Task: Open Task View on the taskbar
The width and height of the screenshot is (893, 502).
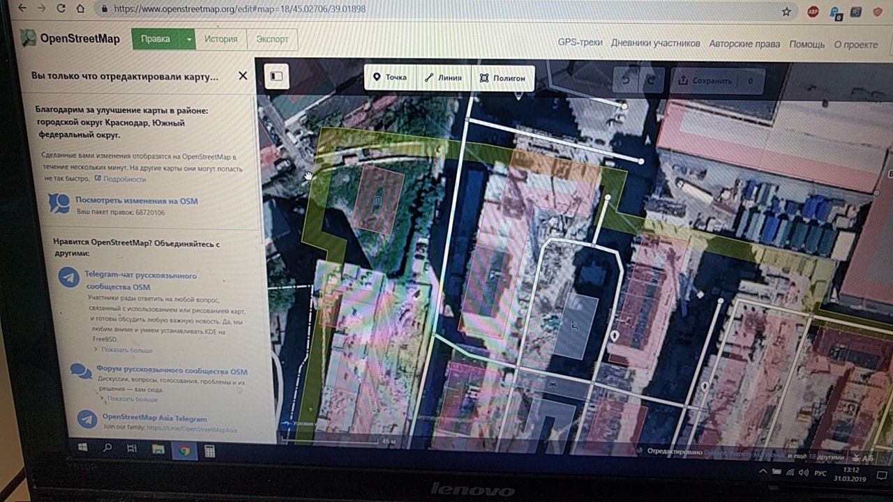Action: point(132,450)
